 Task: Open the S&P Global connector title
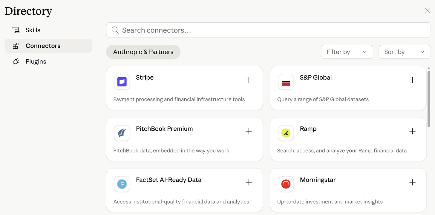pyautogui.click(x=316, y=78)
